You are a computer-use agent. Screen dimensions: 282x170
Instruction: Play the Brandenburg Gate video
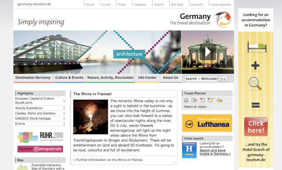(x=208, y=52)
